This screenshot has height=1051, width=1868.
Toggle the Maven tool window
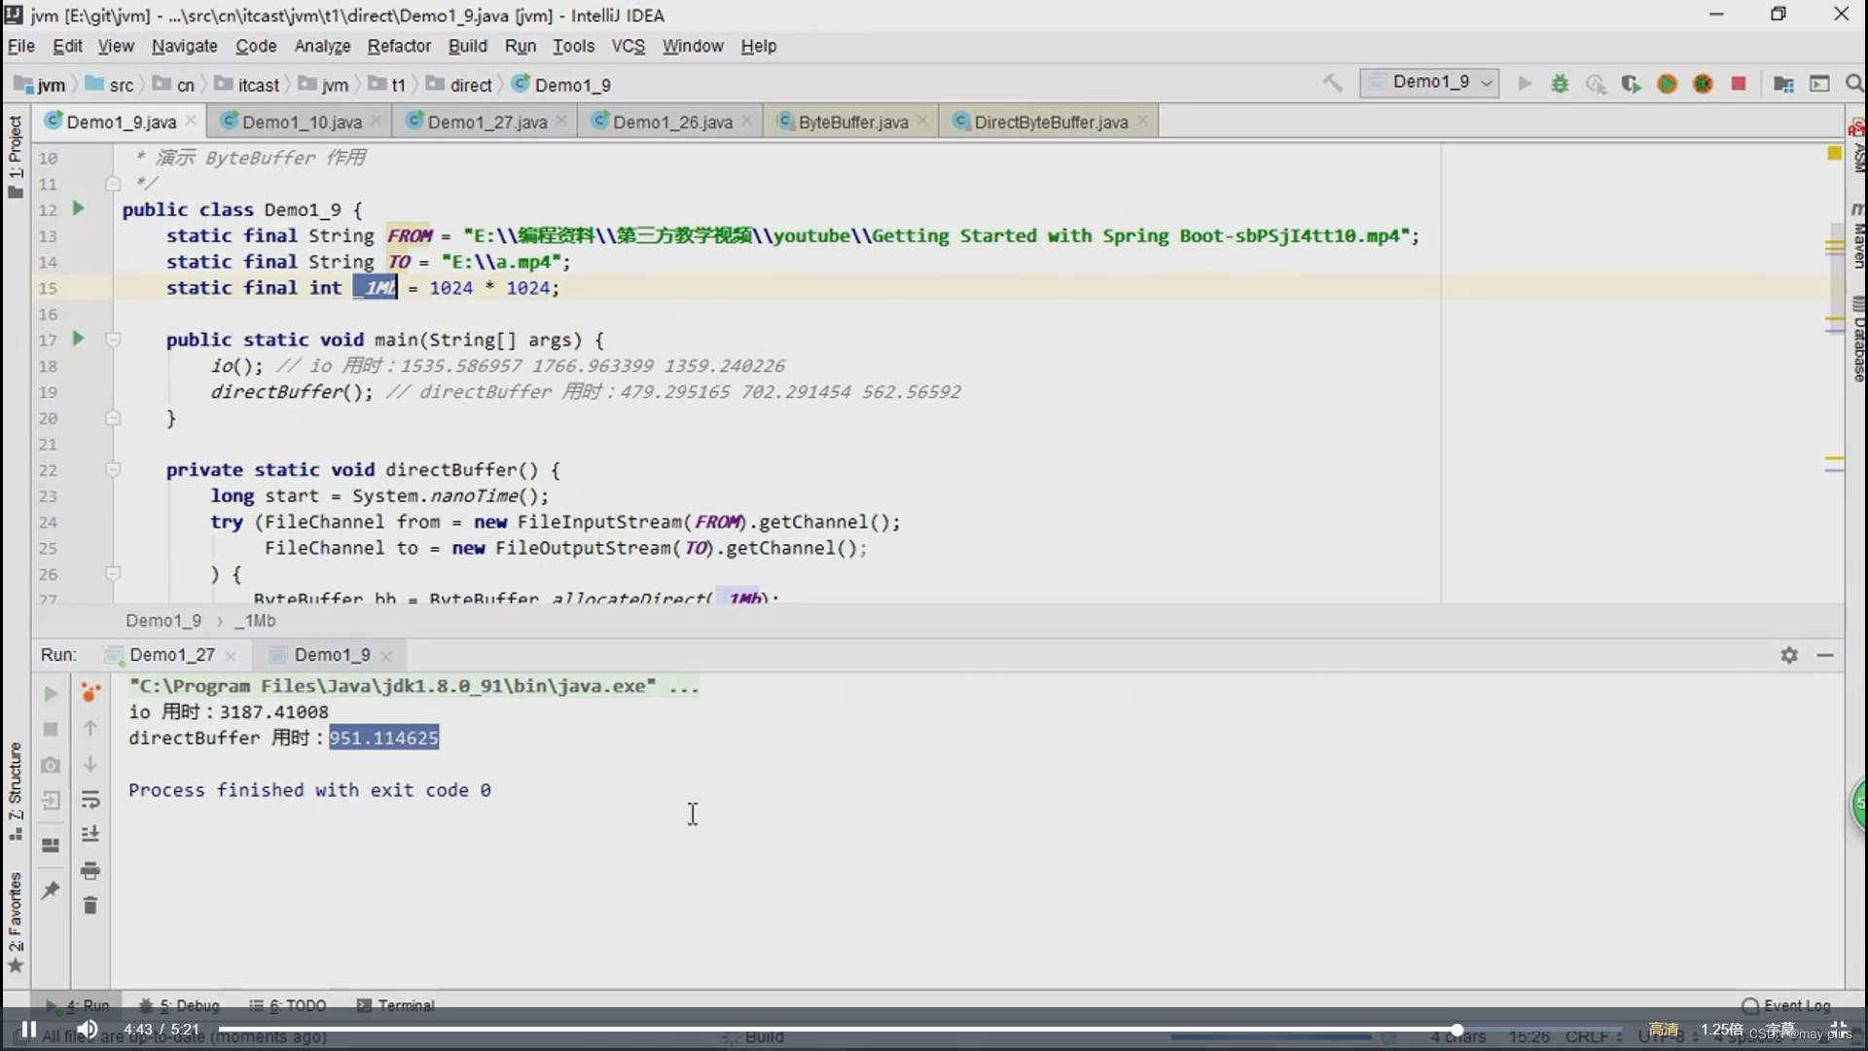[1857, 236]
